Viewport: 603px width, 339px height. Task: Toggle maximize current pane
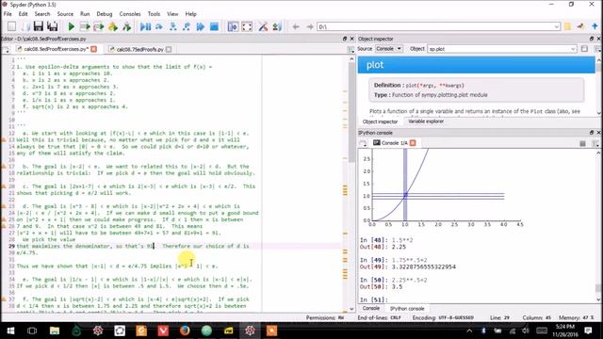click(233, 26)
